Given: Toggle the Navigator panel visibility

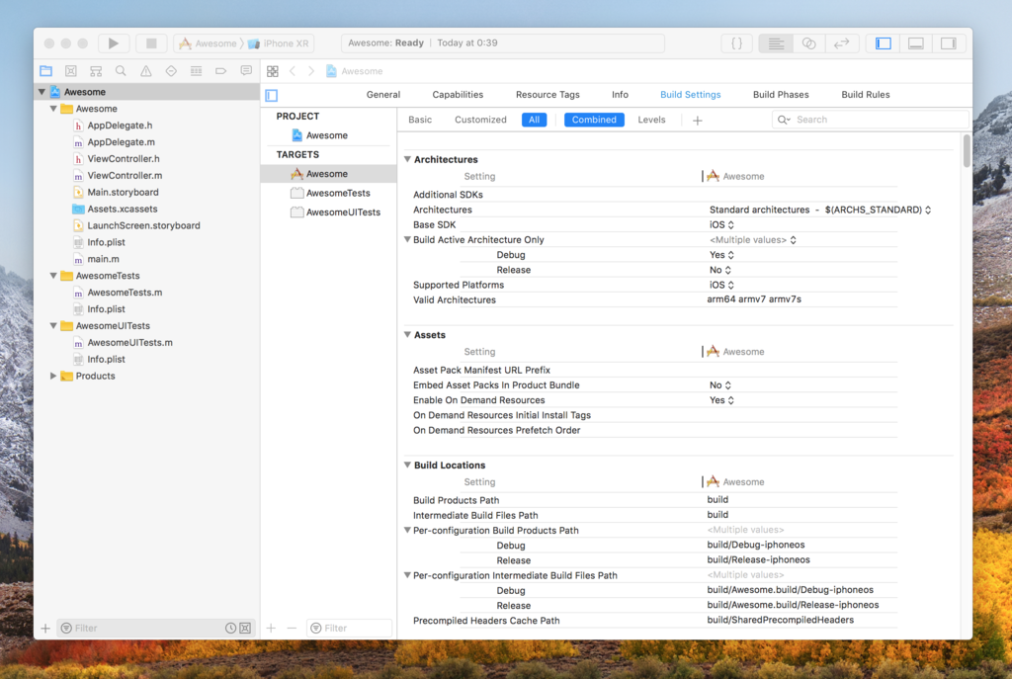Looking at the screenshot, I should [883, 43].
